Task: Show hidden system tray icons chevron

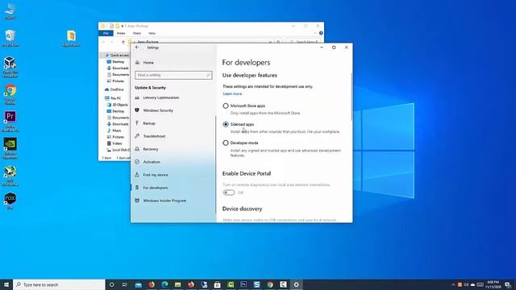Action: 453,284
